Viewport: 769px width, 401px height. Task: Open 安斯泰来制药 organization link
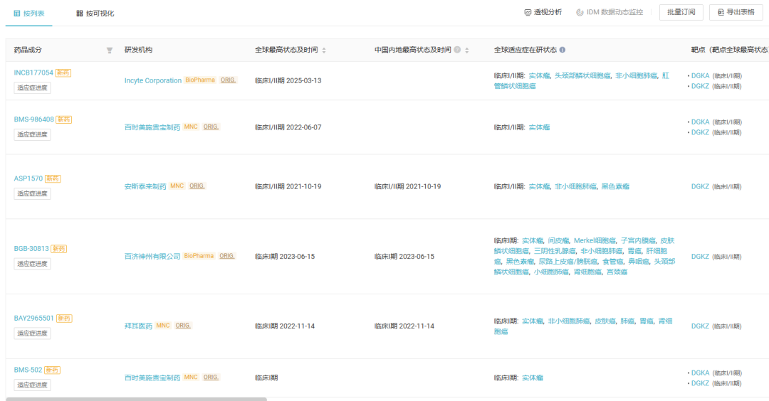pos(145,186)
